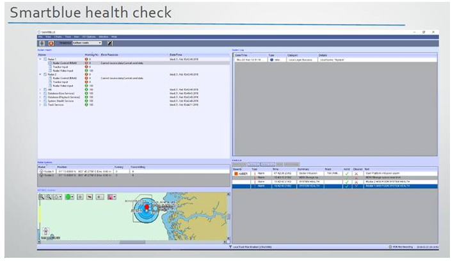Toggle the Radar 1 checkbox in health tree
Screen dimensions: 457x261
click(x=45, y=59)
